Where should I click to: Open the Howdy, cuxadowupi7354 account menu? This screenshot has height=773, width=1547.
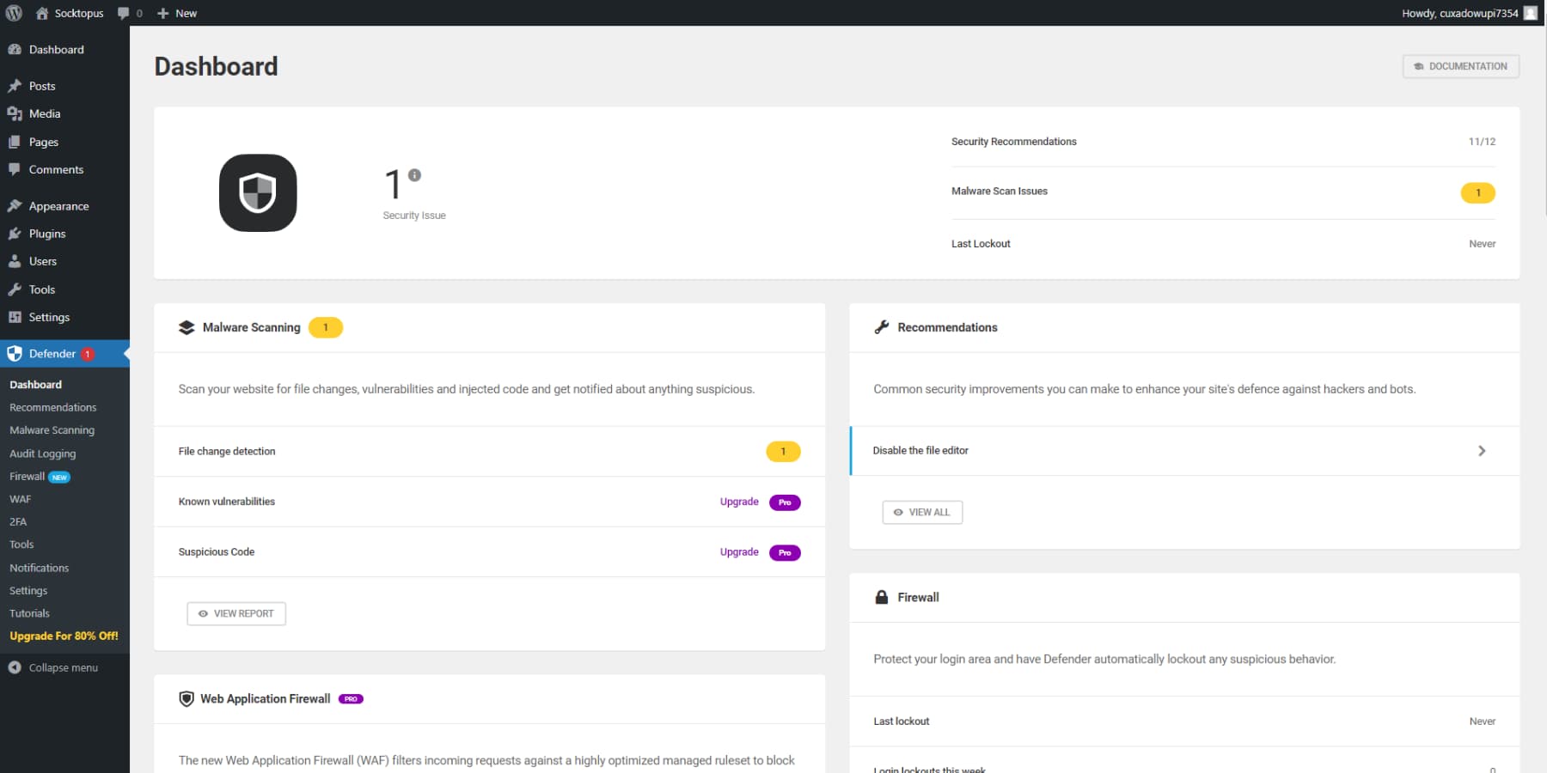point(1461,13)
